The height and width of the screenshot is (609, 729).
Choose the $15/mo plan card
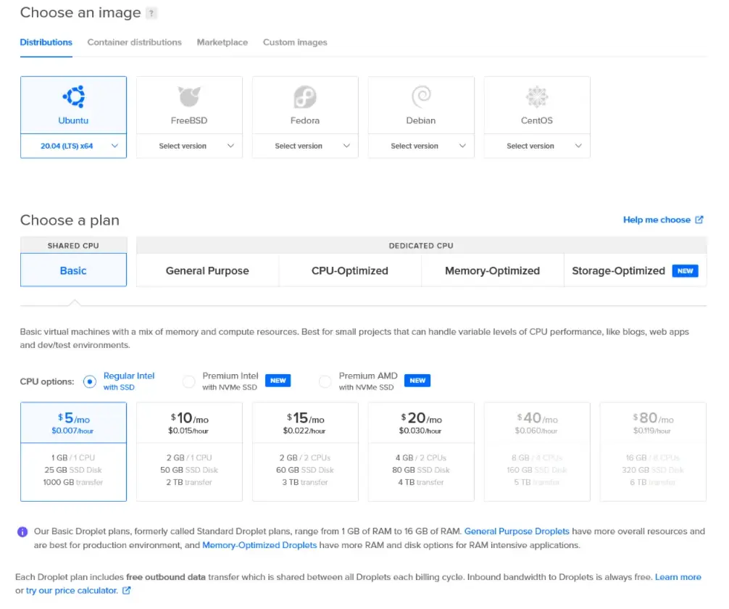(305, 452)
